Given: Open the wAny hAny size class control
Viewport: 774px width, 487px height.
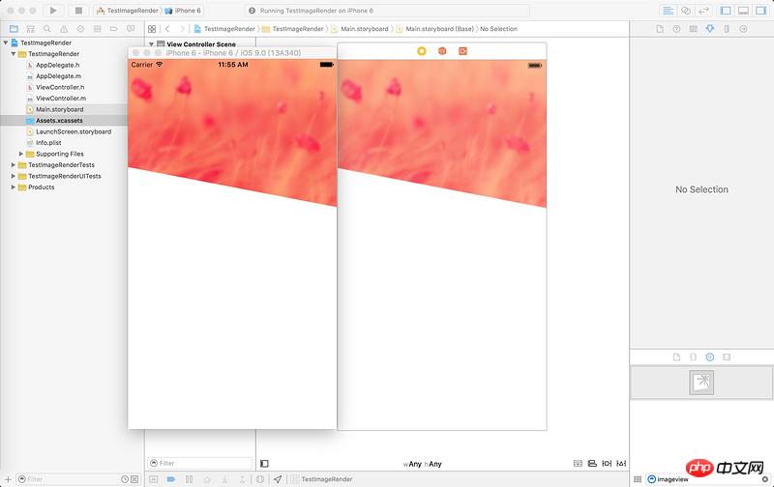Looking at the screenshot, I should 422,464.
